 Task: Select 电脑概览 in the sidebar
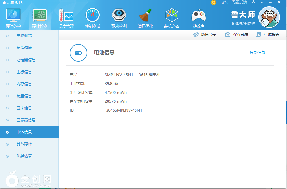tap(24, 36)
